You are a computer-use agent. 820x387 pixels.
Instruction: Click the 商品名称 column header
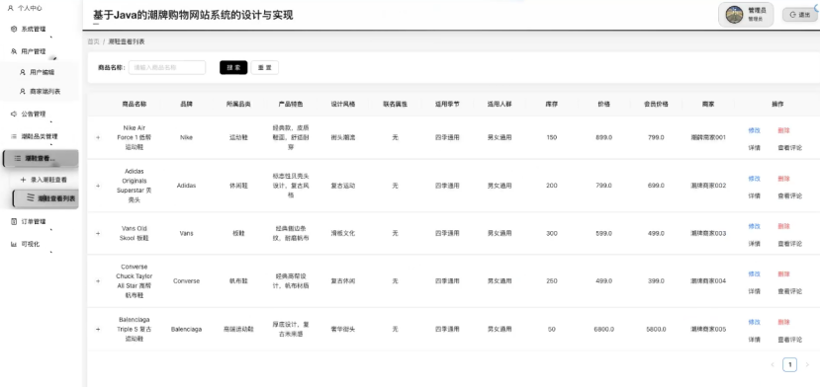tap(135, 104)
